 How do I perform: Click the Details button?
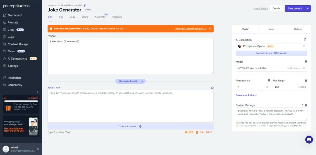[x=276, y=8]
